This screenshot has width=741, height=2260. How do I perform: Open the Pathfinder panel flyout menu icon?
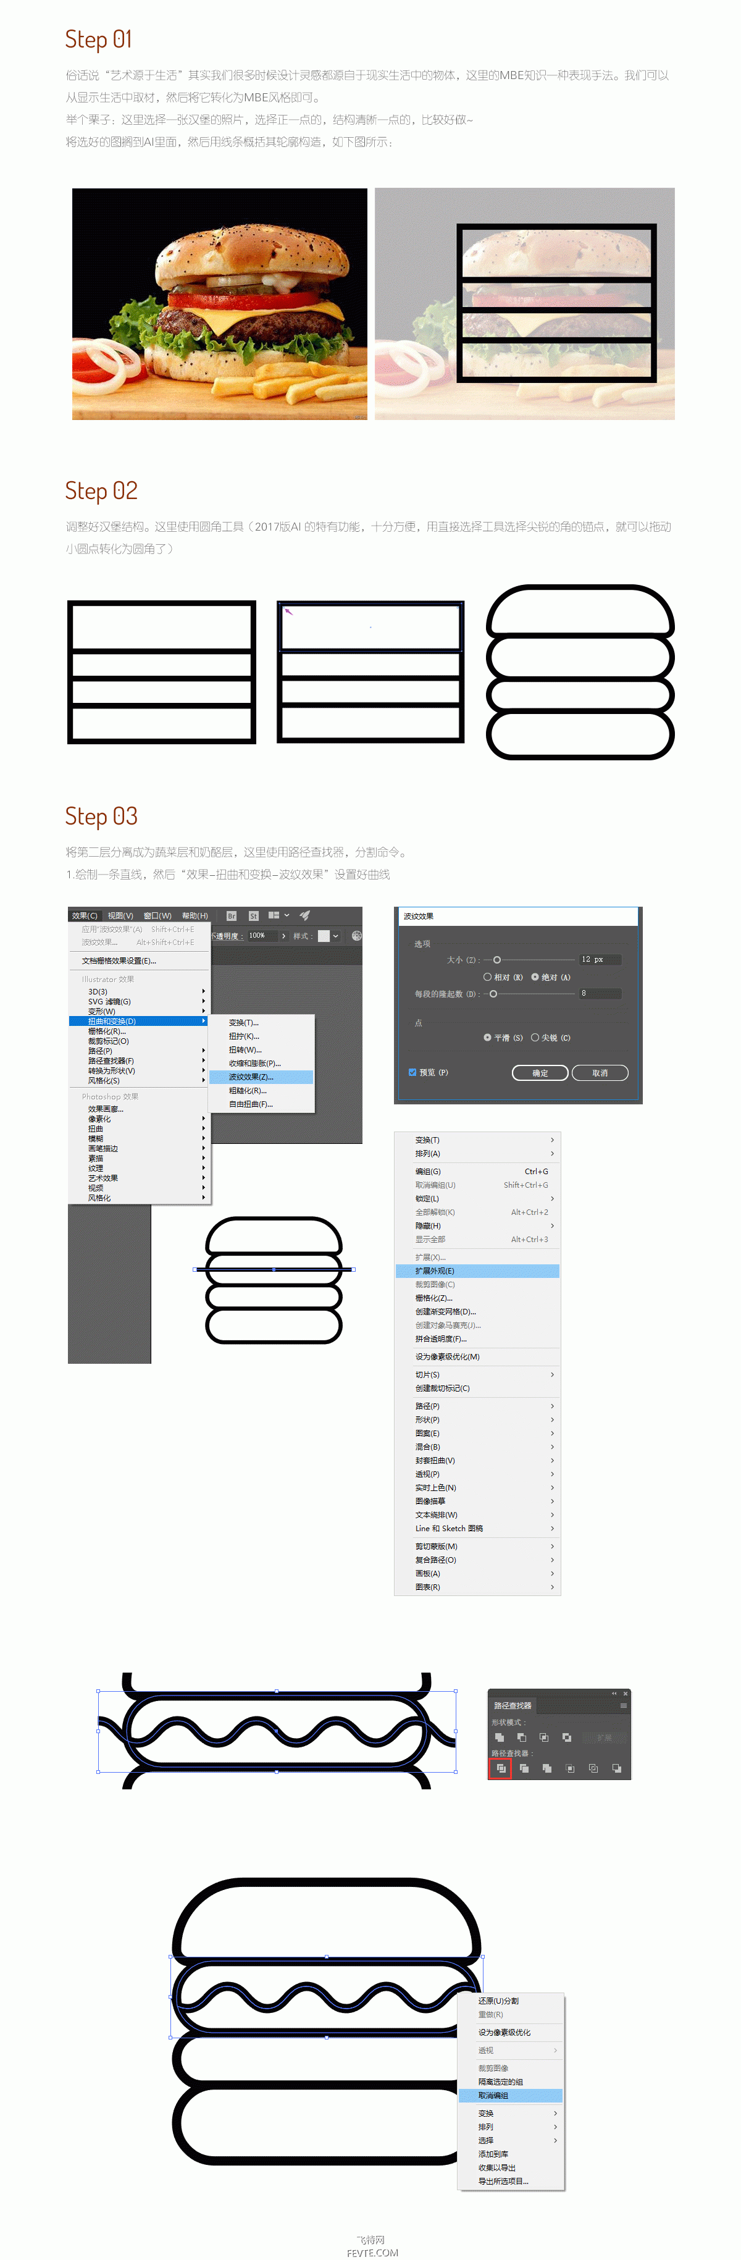tap(624, 1705)
